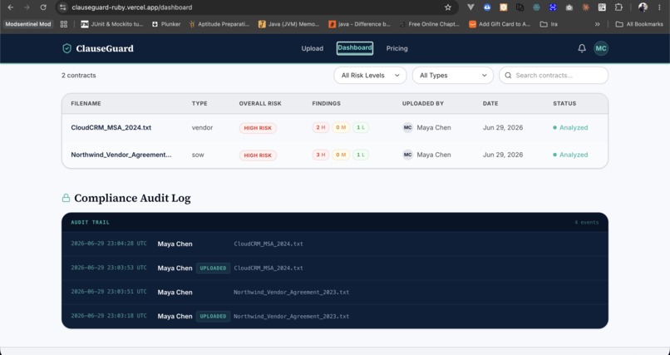Click HIGH RISK badge for CloudCRM row

click(258, 128)
